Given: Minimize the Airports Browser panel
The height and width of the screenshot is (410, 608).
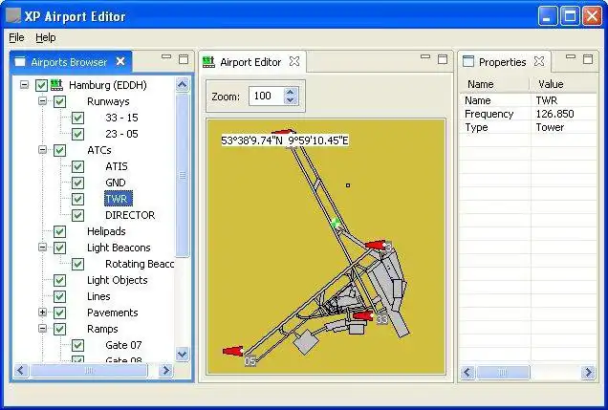Looking at the screenshot, I should click(x=166, y=57).
